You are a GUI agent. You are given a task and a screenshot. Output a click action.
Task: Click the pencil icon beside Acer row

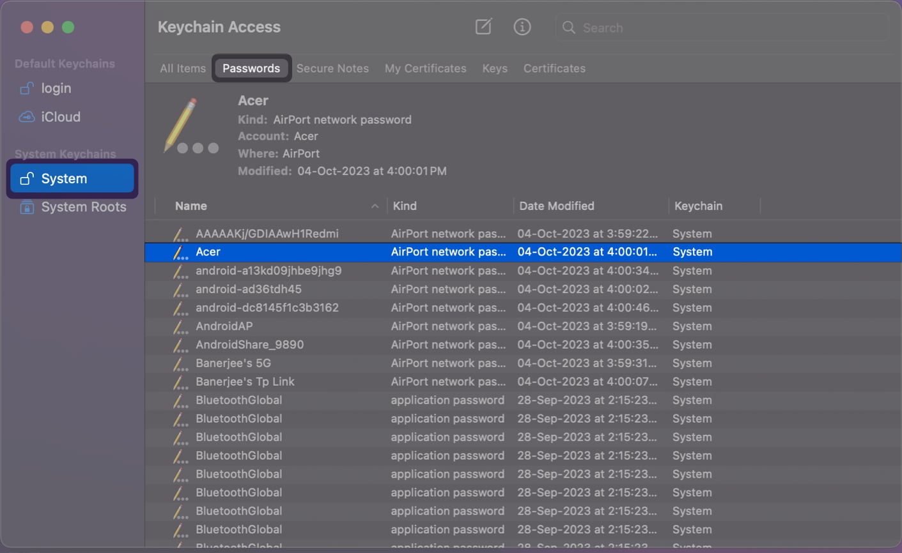point(180,252)
